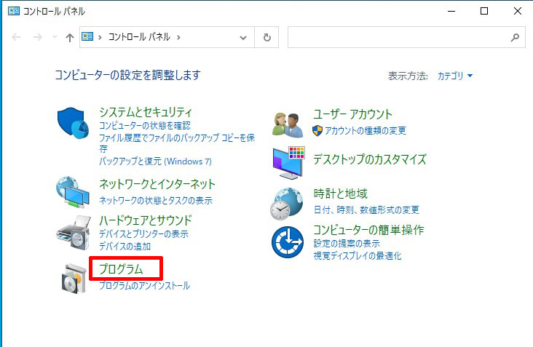Viewport: 533px width, 347px height.
Task: Open the カテゴリ view-by dropdown
Action: (455, 76)
